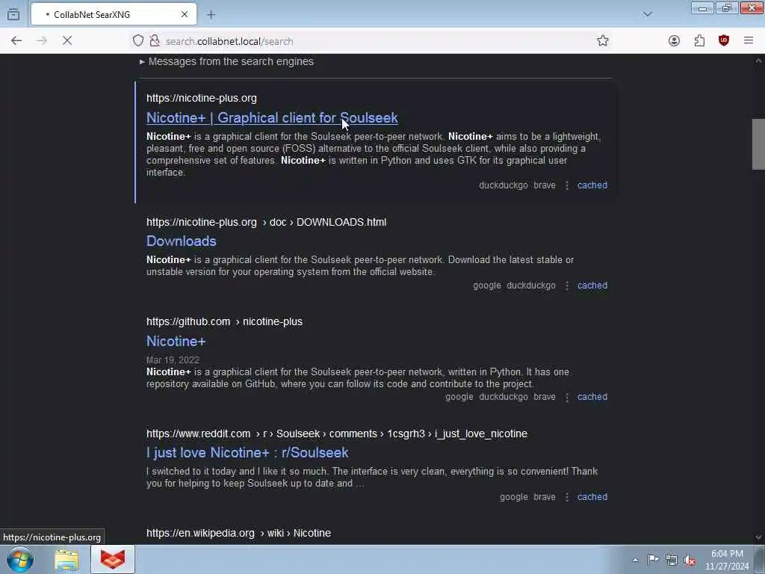This screenshot has height=574, width=765.
Task: Open the Extensions puzzle icon
Action: click(x=699, y=41)
